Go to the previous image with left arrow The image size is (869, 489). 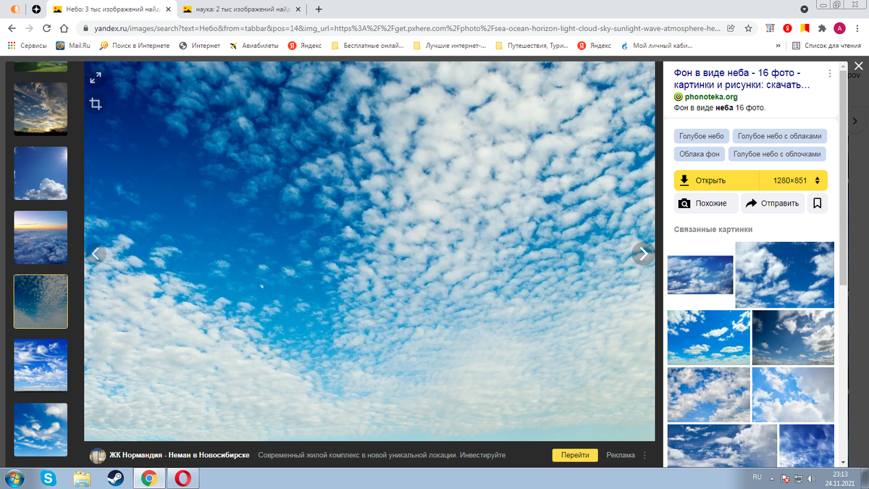point(96,254)
